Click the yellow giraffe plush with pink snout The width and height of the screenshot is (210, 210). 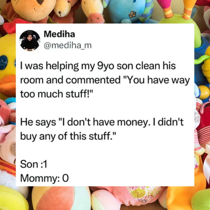92,12
